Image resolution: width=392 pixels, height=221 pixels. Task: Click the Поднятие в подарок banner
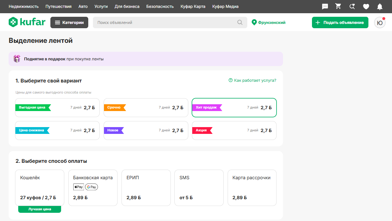pyautogui.click(x=146, y=59)
